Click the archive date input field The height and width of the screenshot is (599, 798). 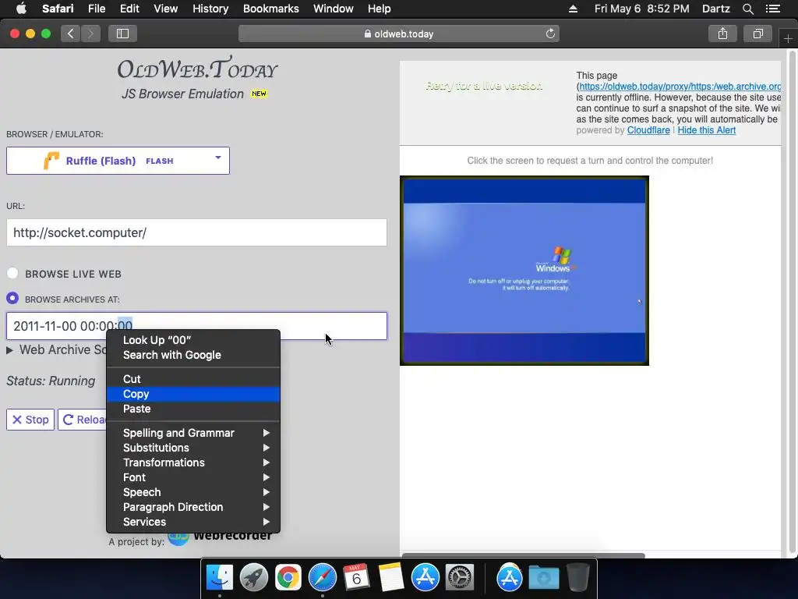coord(196,326)
